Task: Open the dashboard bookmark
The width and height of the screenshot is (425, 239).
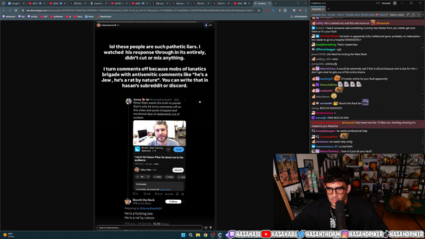Action: (x=9, y=17)
